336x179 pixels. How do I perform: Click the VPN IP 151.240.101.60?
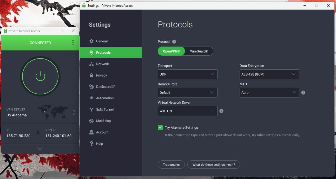58,136
